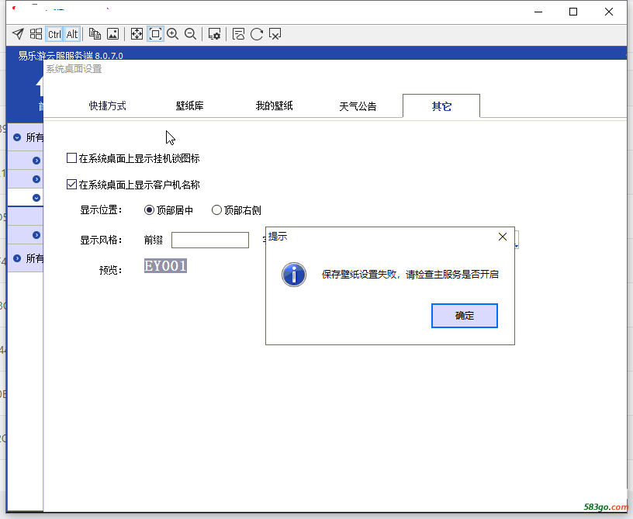Toggle the Alt key button
Screen dimensions: 633x519
click(x=72, y=34)
